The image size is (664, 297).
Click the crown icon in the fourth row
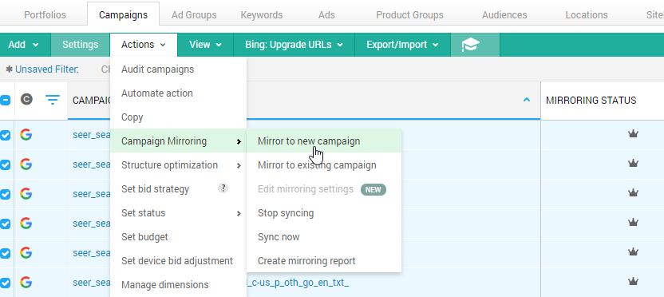[x=633, y=222]
